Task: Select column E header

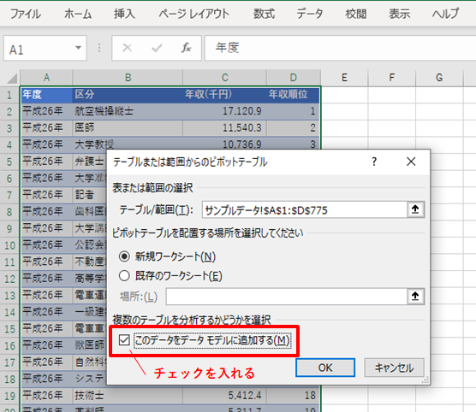Action: 344,78
